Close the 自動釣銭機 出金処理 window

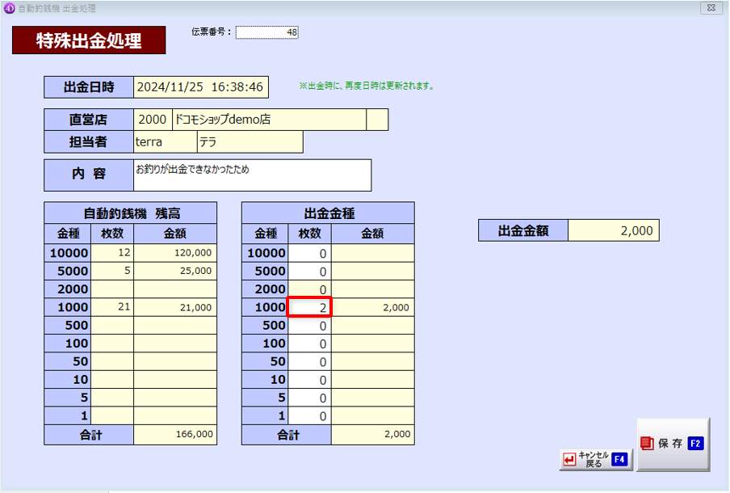(711, 8)
